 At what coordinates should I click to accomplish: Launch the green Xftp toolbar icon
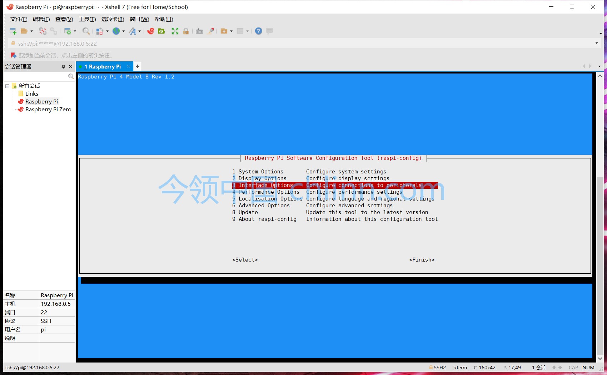click(161, 31)
